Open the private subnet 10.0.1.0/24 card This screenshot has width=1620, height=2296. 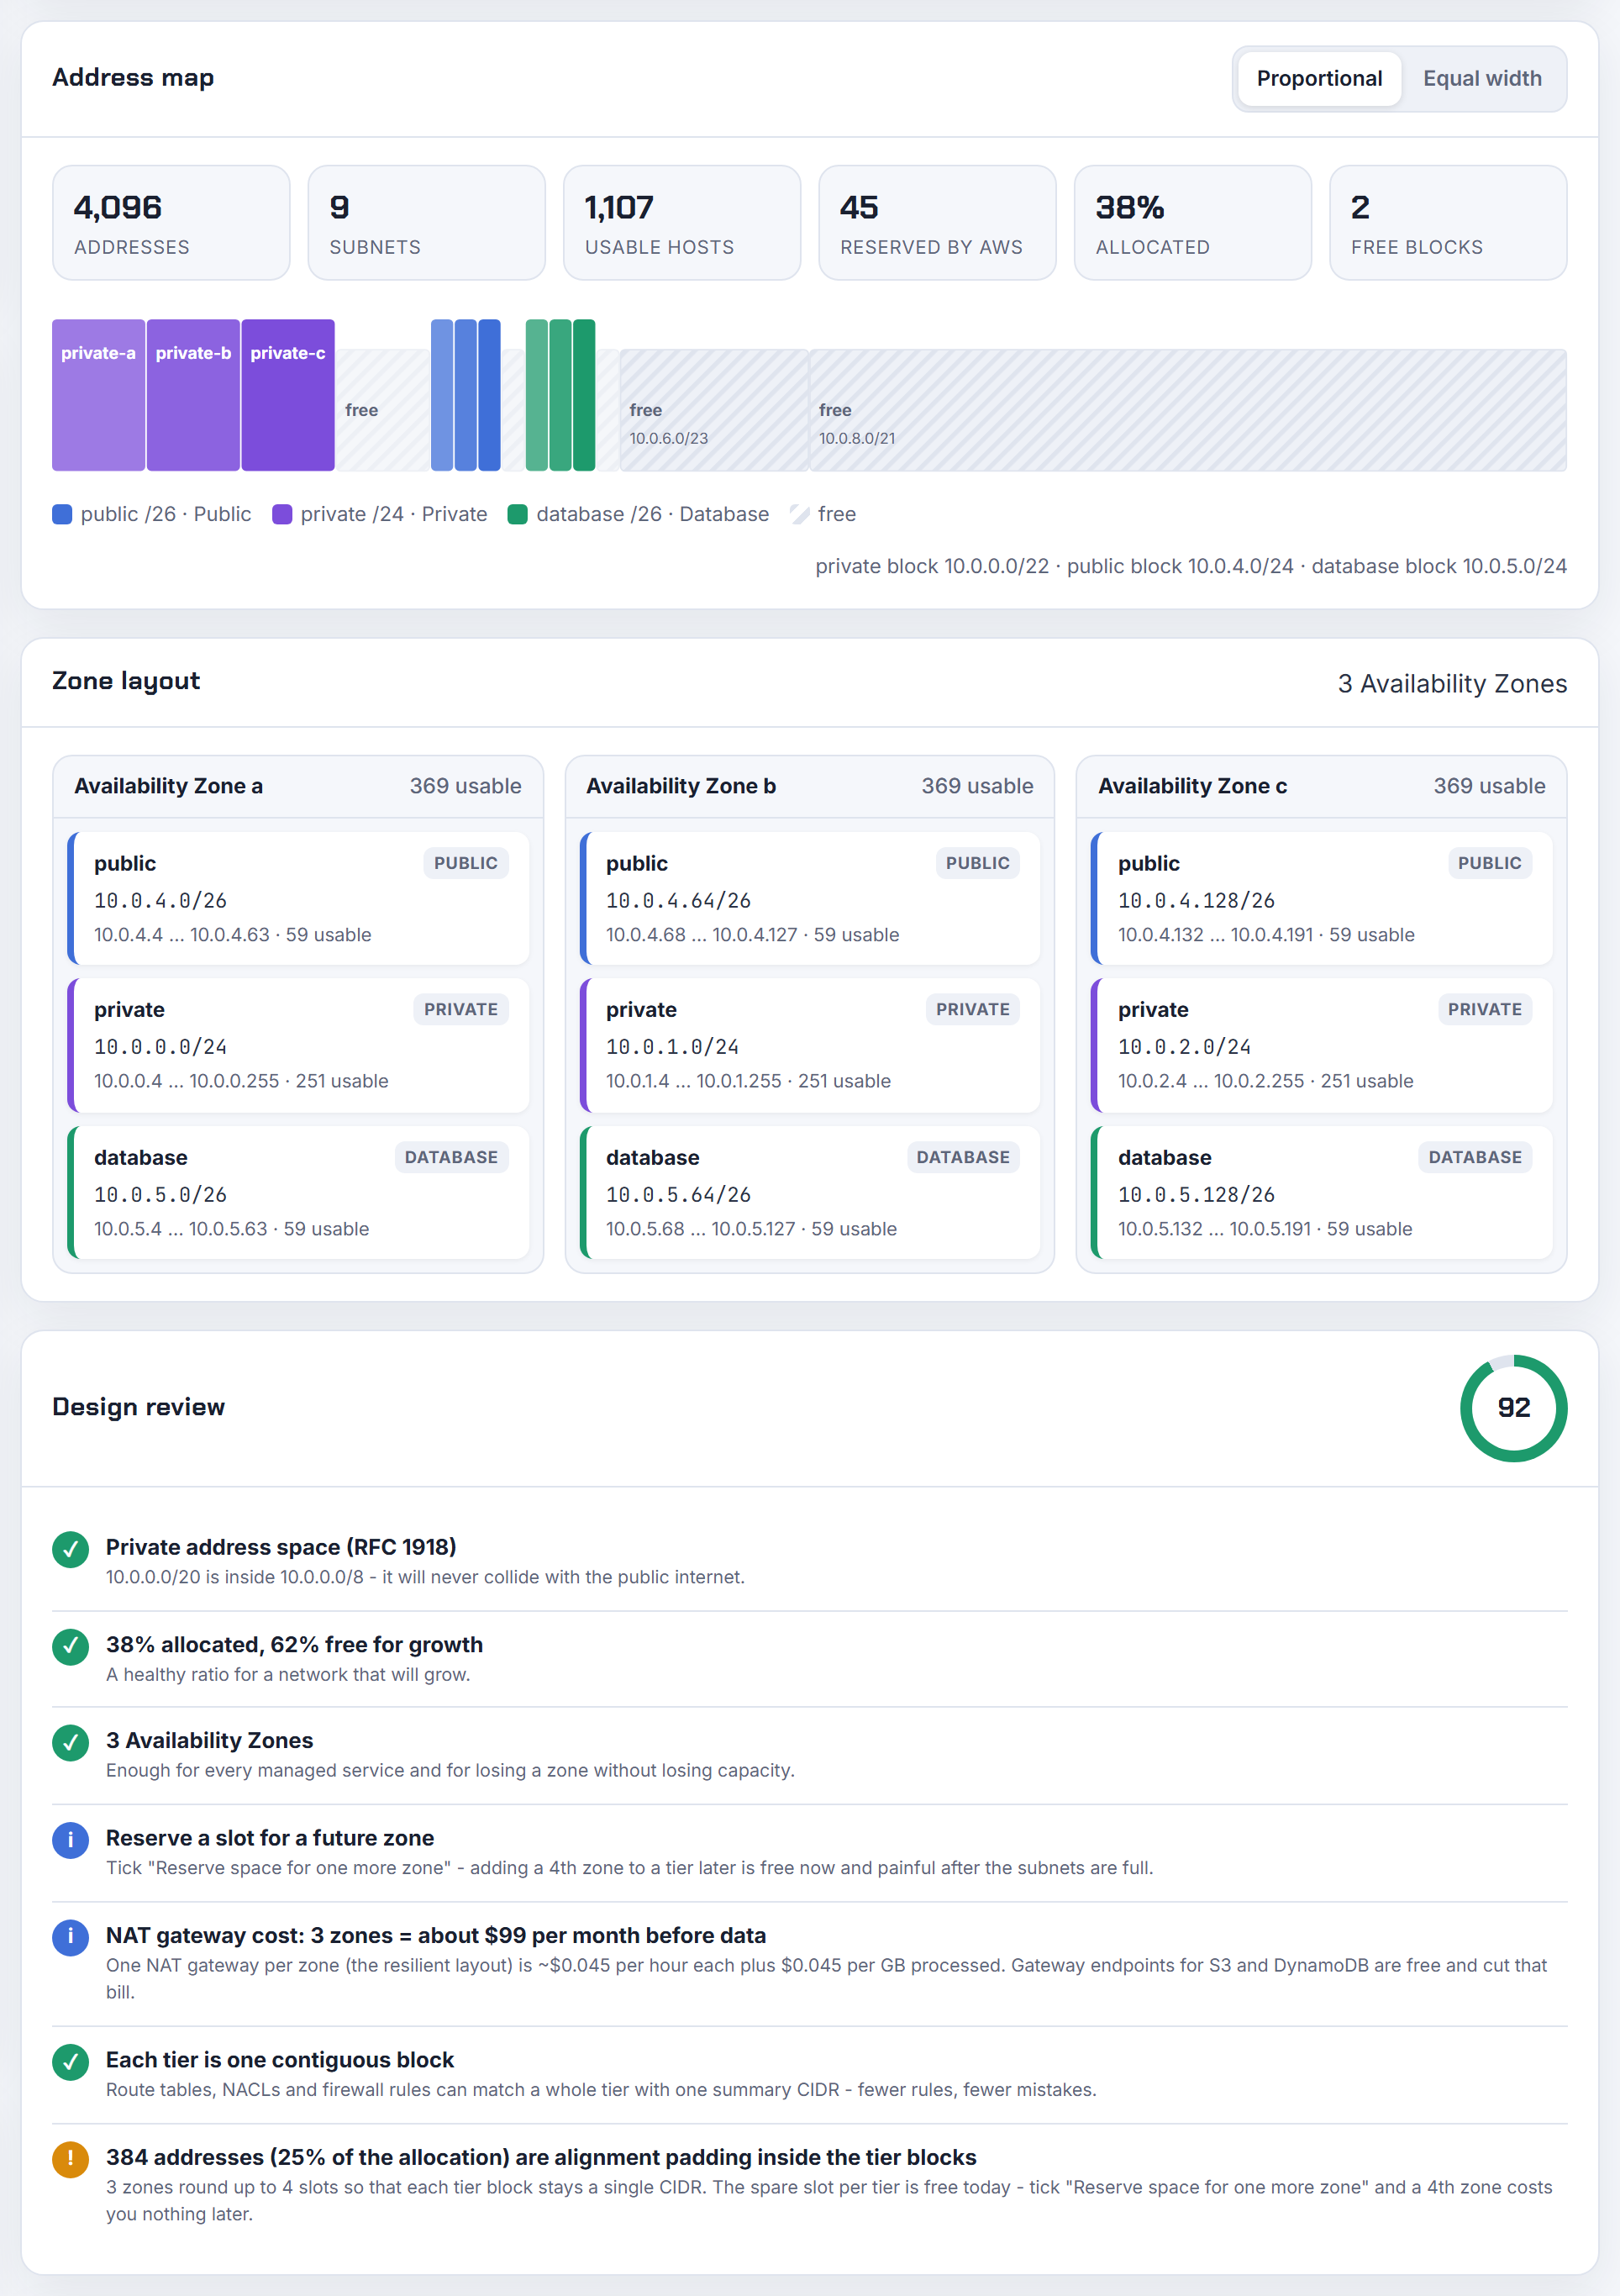[810, 1045]
